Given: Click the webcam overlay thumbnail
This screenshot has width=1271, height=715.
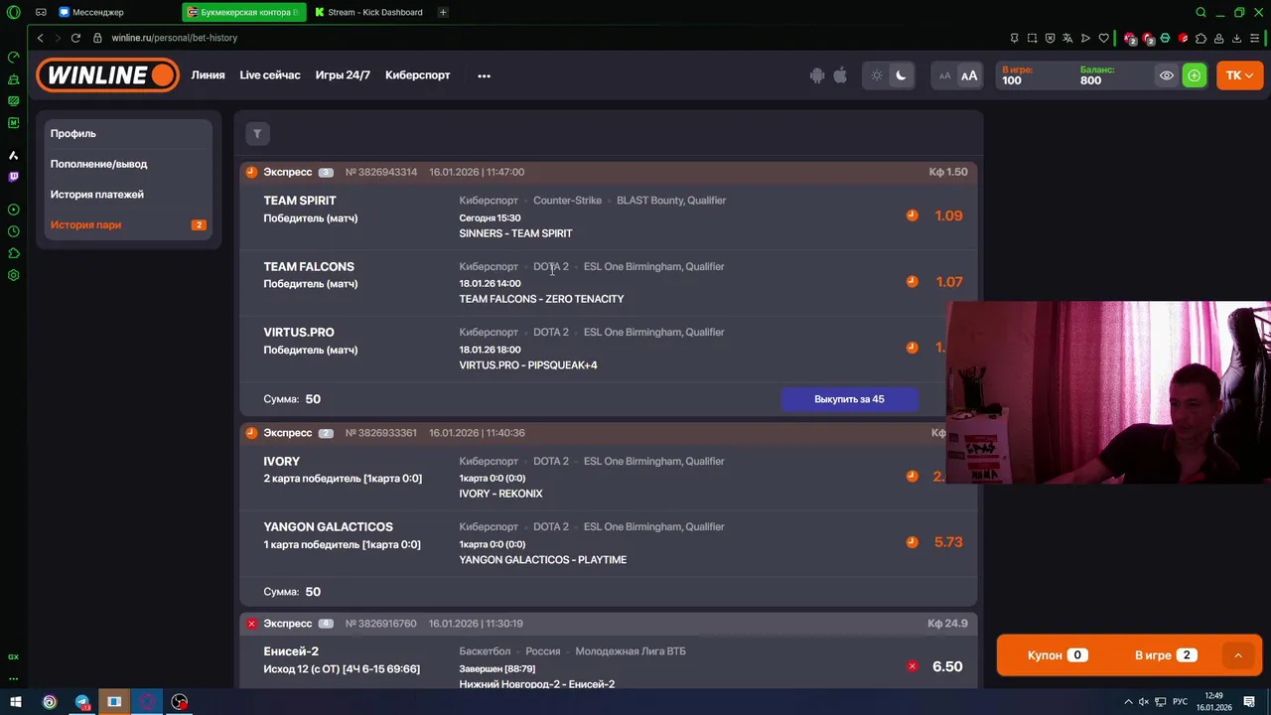Looking at the screenshot, I should click(1108, 393).
